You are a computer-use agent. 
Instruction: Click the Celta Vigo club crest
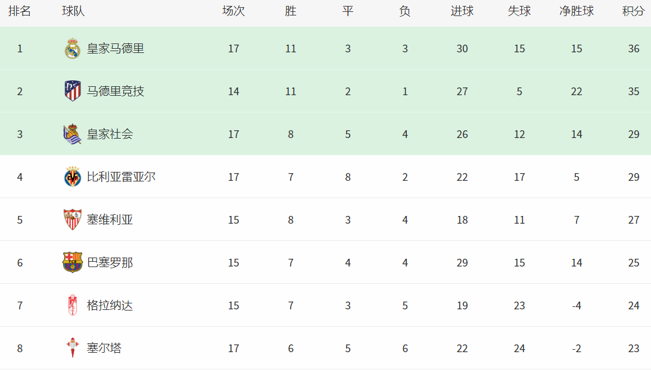pyautogui.click(x=73, y=349)
